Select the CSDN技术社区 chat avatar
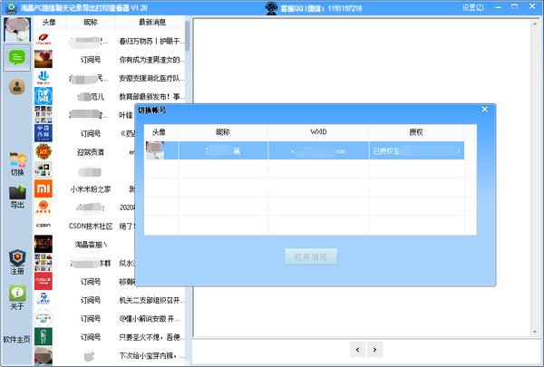The width and height of the screenshot is (544, 367). coord(44,226)
